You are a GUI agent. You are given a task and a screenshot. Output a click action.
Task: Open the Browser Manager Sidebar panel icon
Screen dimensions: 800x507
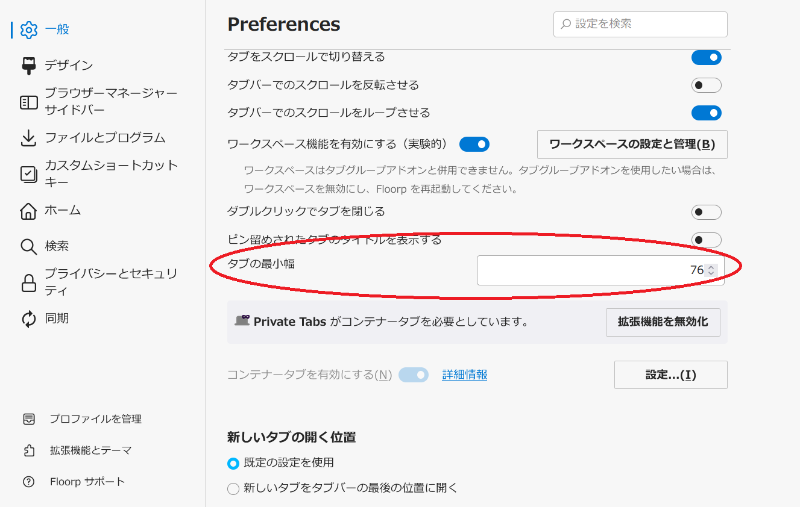pyautogui.click(x=29, y=102)
